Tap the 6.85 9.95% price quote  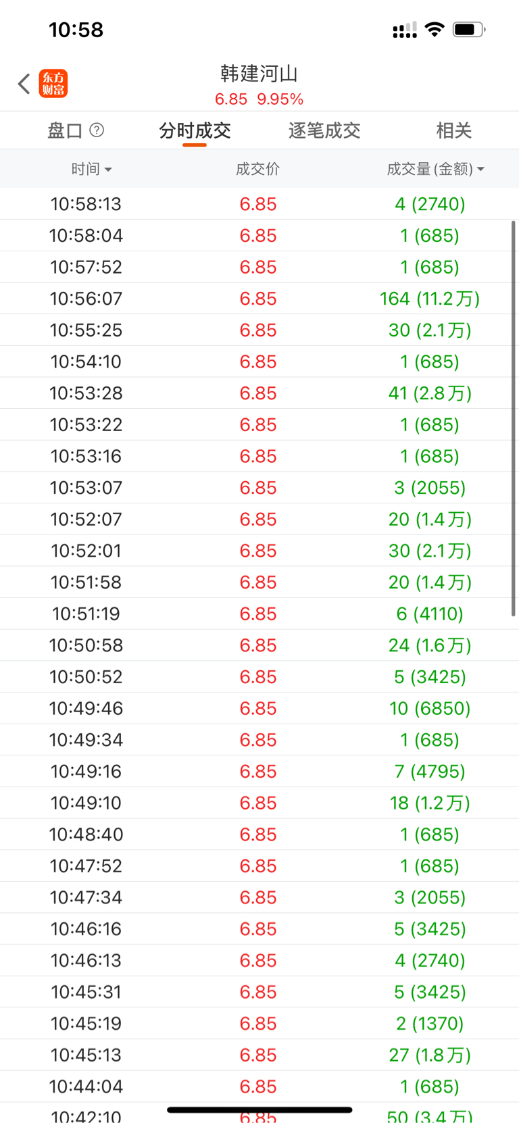(x=259, y=99)
